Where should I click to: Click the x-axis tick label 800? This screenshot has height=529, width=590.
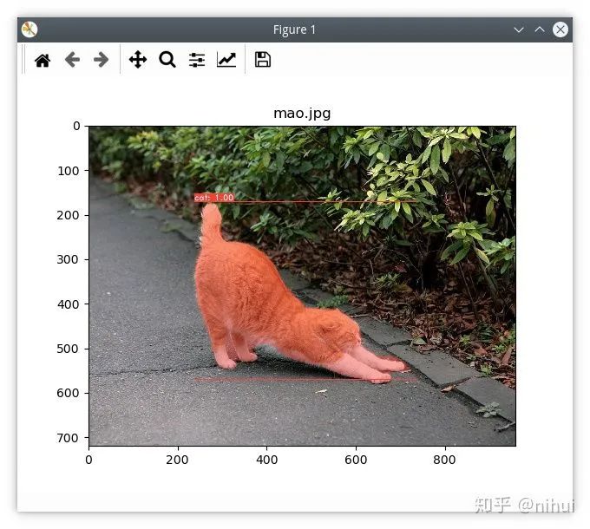(444, 460)
